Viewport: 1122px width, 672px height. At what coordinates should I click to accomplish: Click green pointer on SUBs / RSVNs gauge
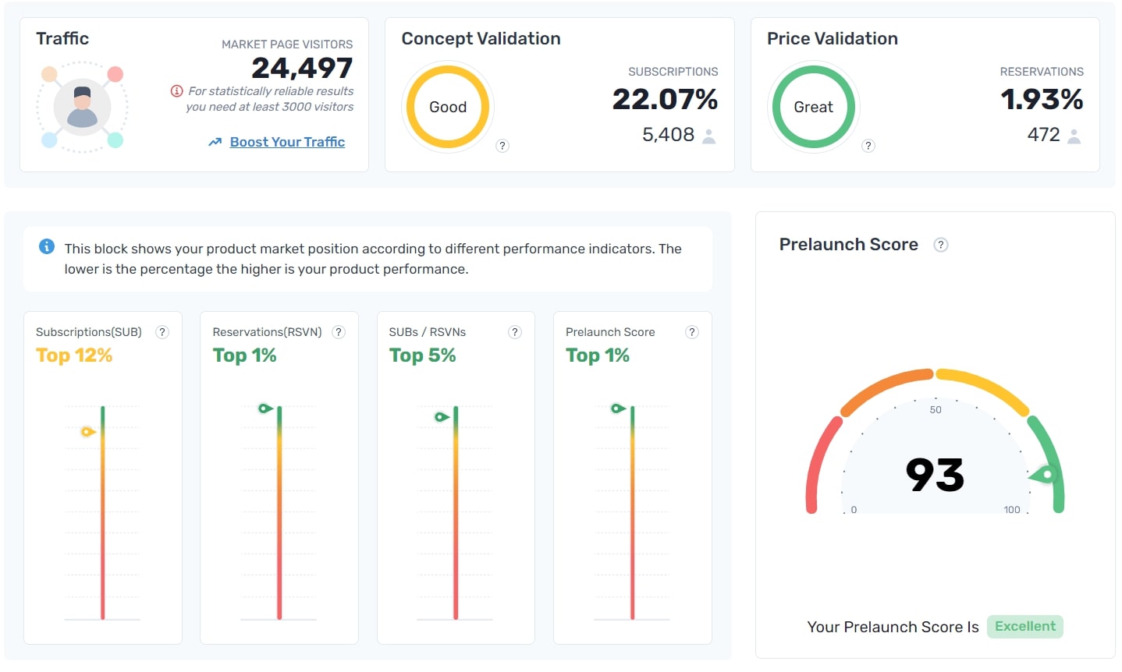coord(442,416)
